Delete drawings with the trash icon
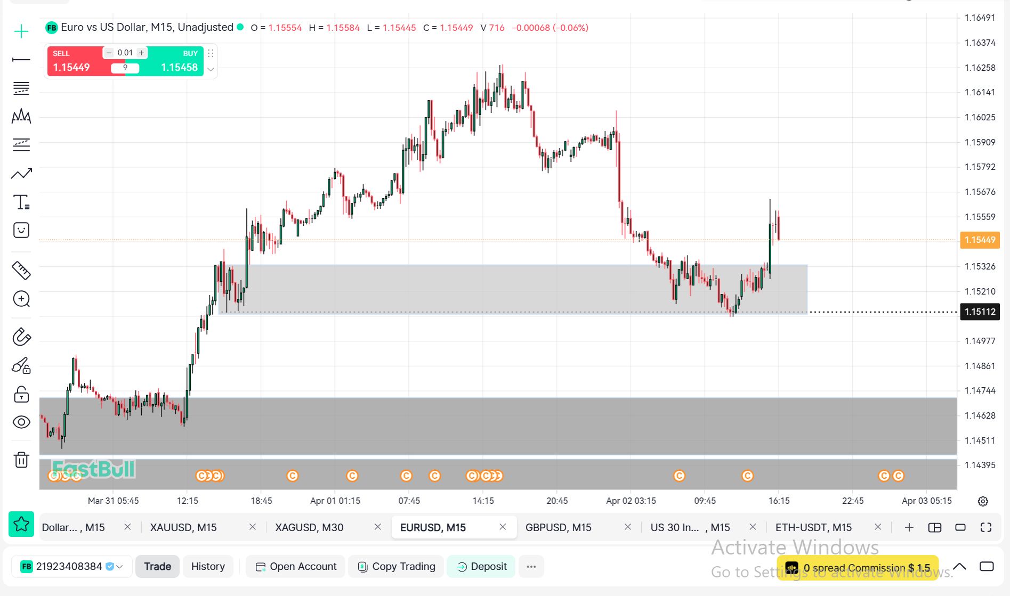This screenshot has height=596, width=1010. tap(21, 460)
